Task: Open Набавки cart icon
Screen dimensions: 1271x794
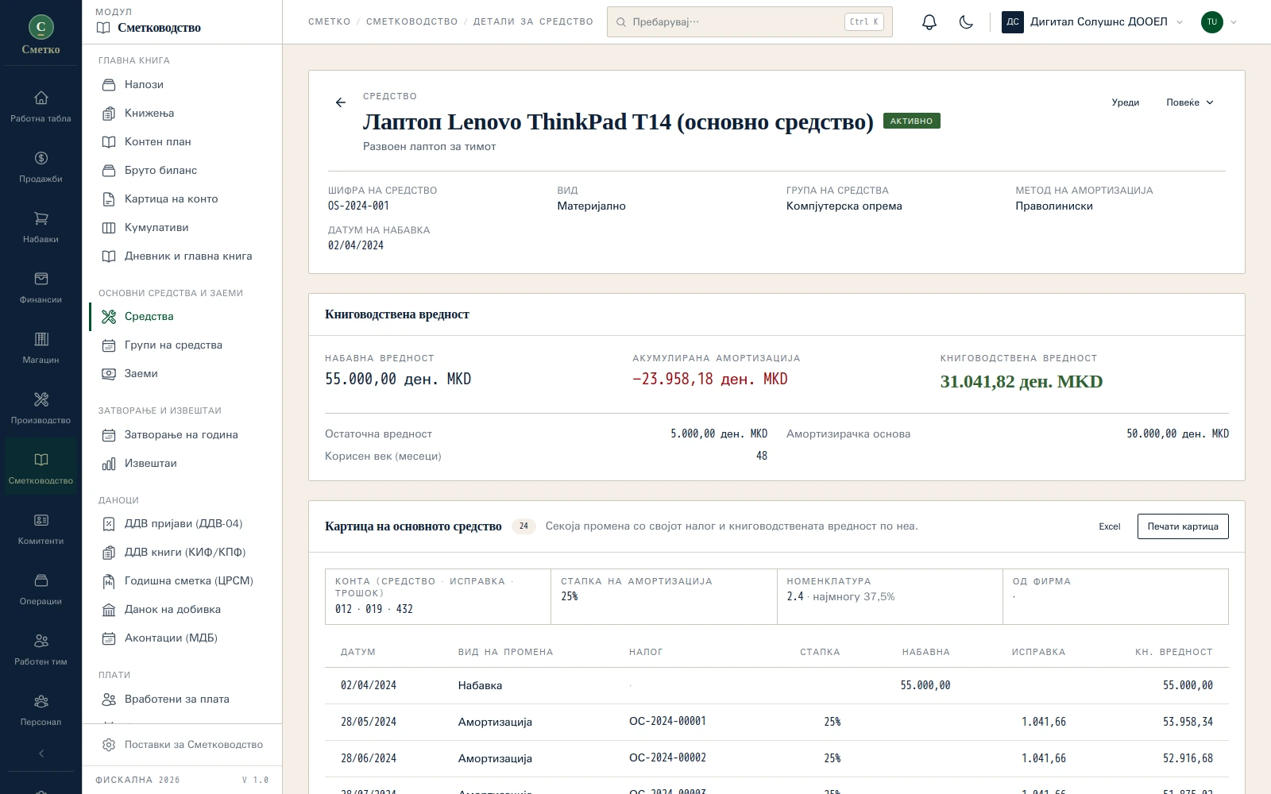Action: 41,227
